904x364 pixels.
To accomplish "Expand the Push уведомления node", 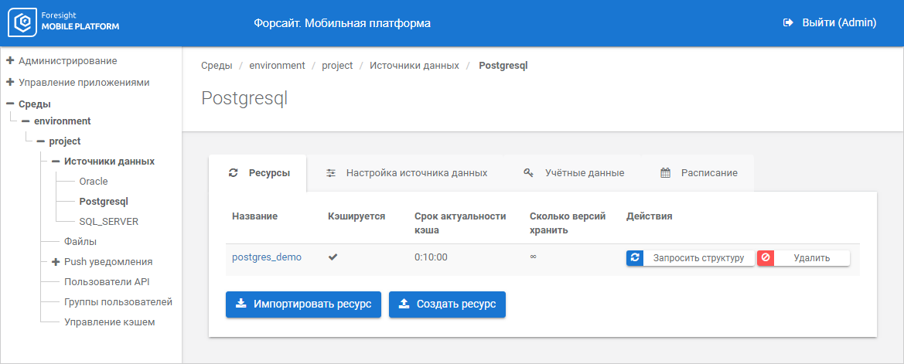I will pyautogui.click(x=56, y=262).
